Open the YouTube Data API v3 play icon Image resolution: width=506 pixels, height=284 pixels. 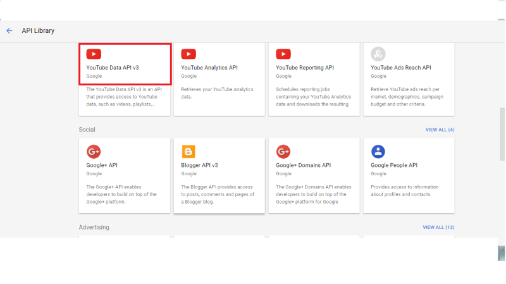point(94,54)
